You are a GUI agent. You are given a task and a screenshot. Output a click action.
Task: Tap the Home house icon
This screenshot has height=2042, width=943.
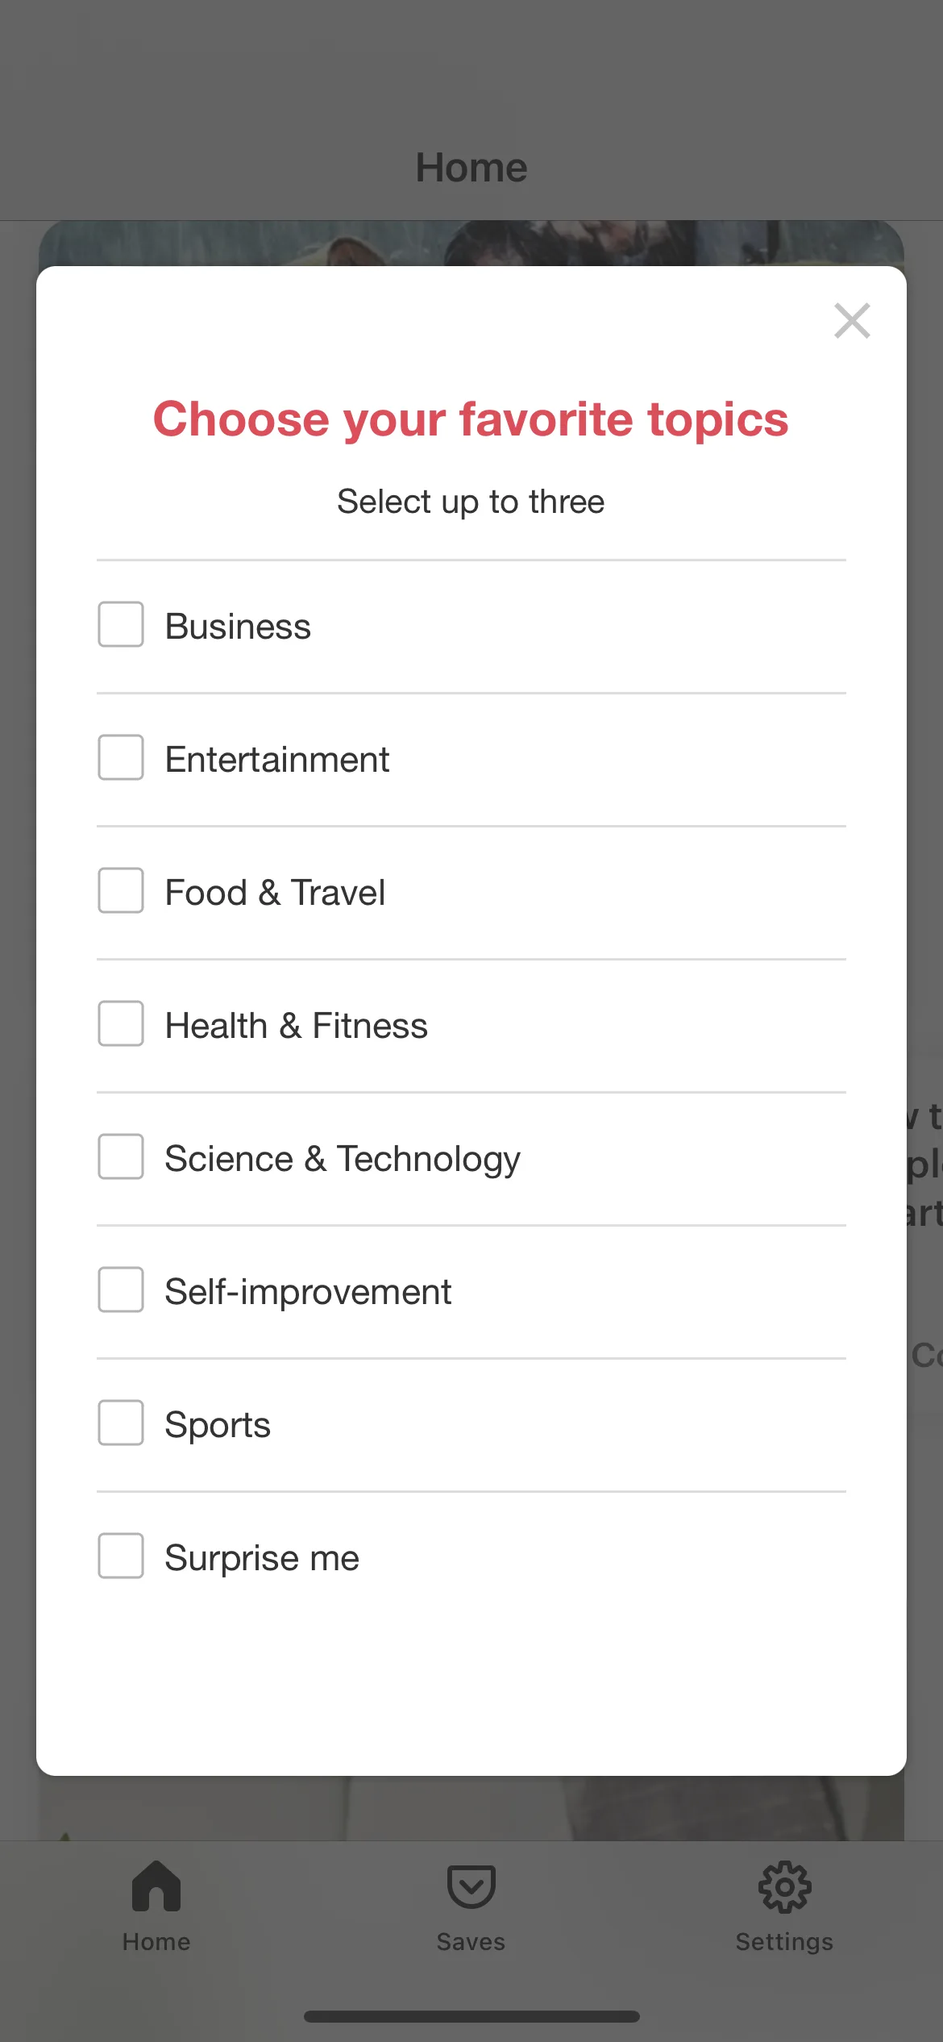point(156,1886)
